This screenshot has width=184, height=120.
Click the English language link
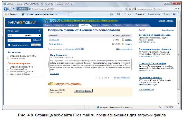coord(162,21)
